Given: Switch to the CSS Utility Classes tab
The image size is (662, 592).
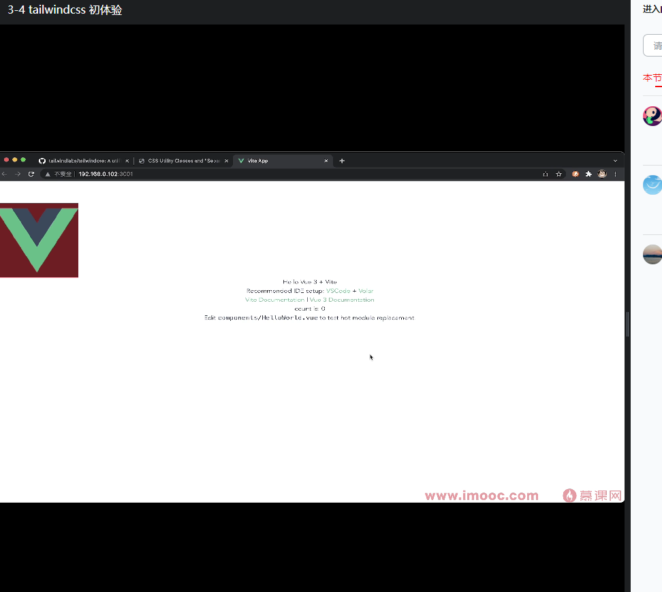Looking at the screenshot, I should [x=183, y=161].
